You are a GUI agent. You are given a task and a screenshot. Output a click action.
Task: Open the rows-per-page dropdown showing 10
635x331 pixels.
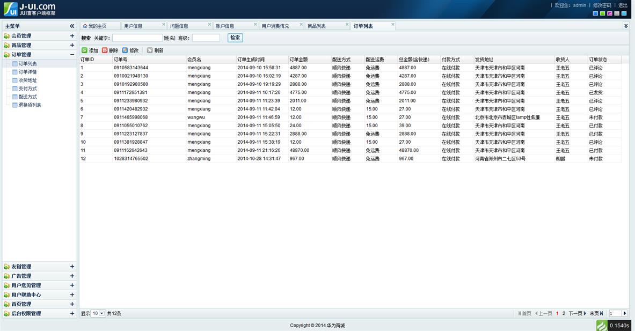[x=98, y=314]
